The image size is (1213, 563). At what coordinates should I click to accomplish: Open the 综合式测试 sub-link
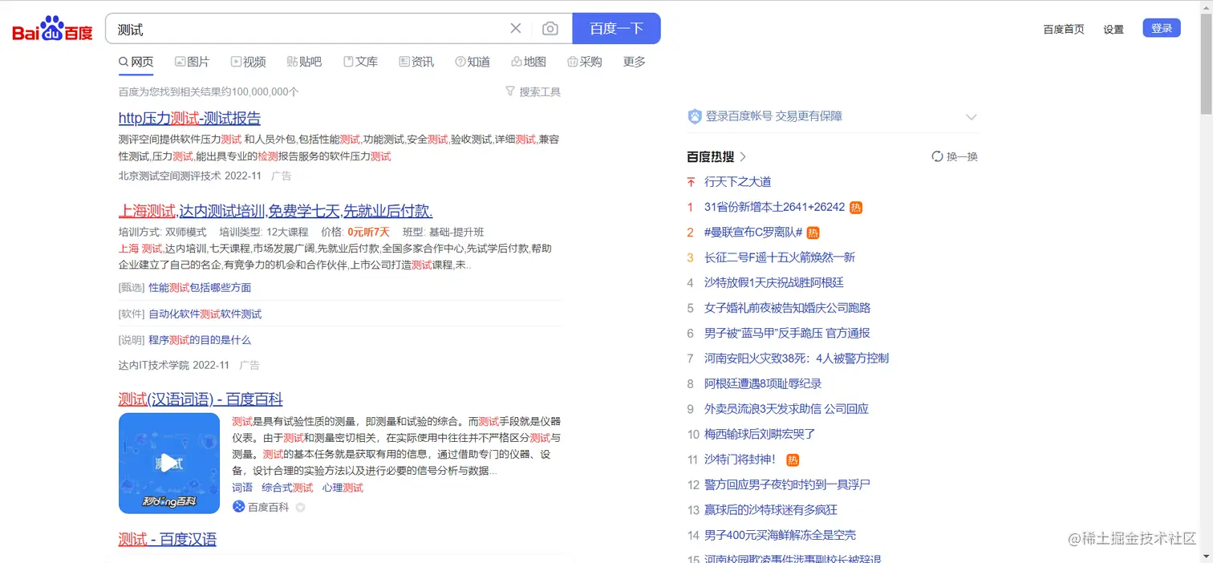[x=287, y=488]
